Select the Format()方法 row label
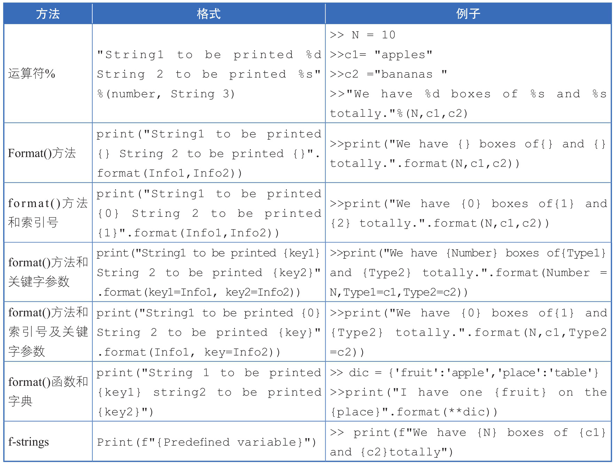Viewport: 614px width, 466px height. [x=48, y=153]
